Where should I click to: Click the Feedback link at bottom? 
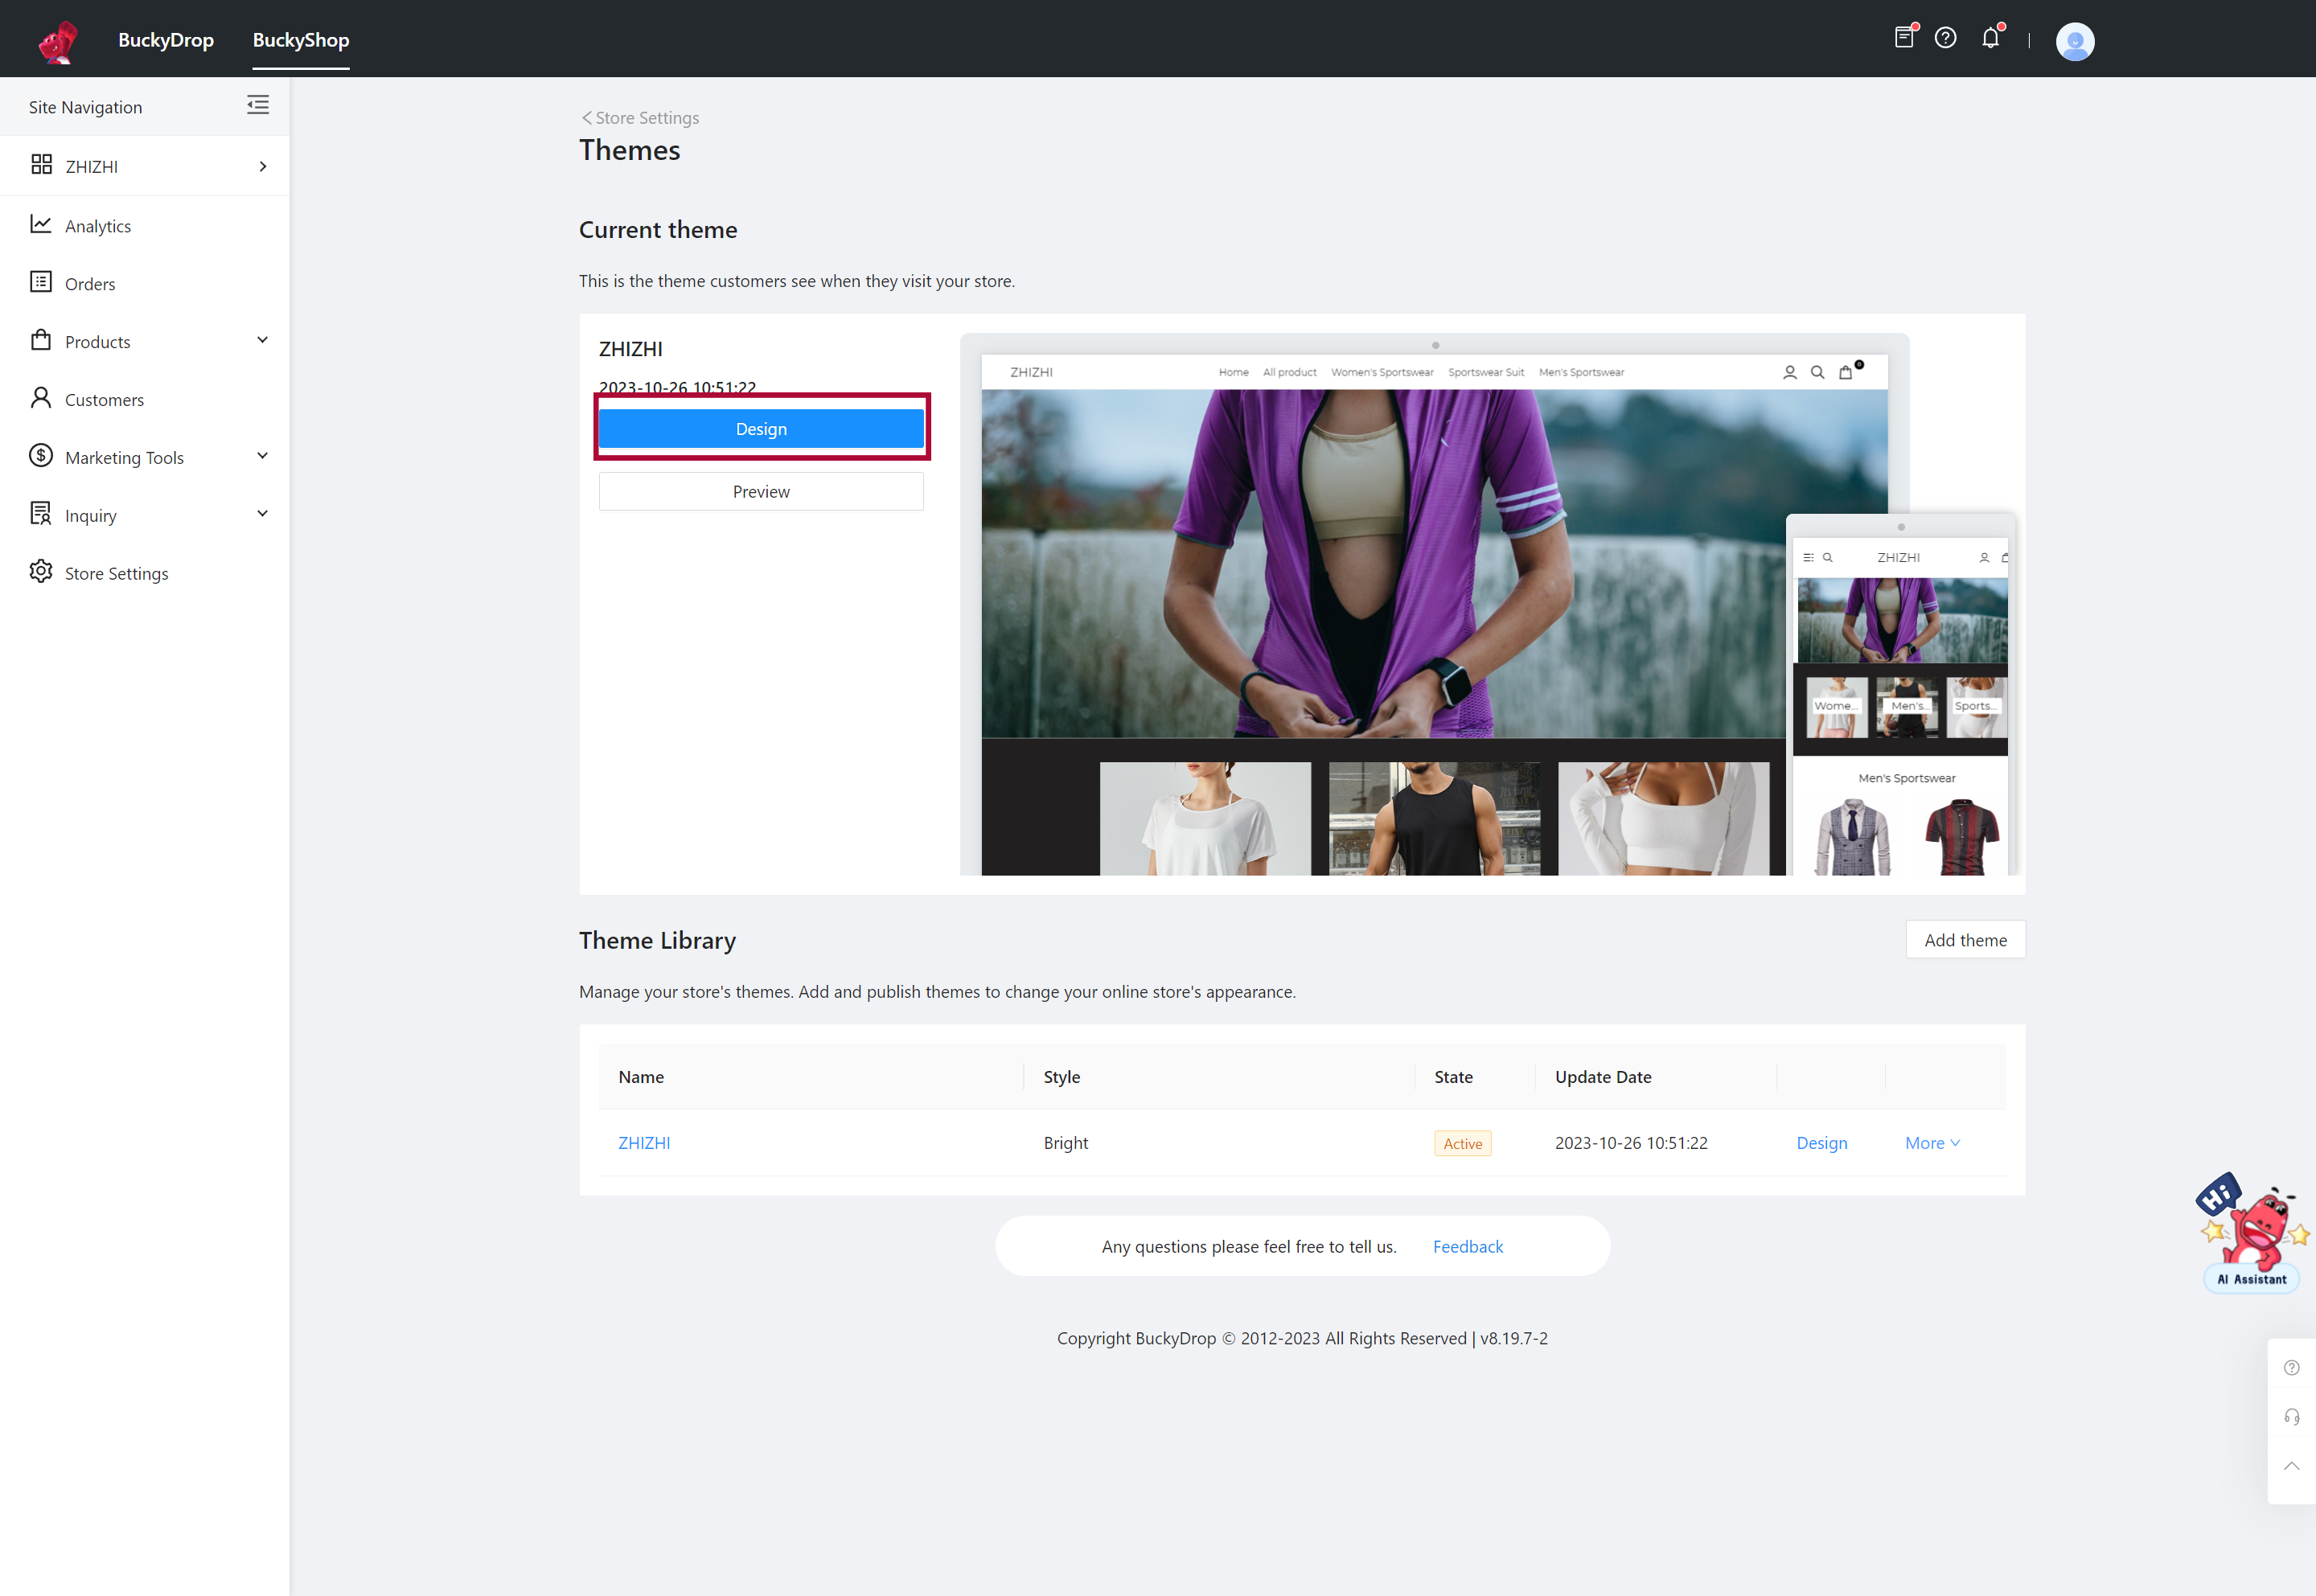click(1468, 1245)
